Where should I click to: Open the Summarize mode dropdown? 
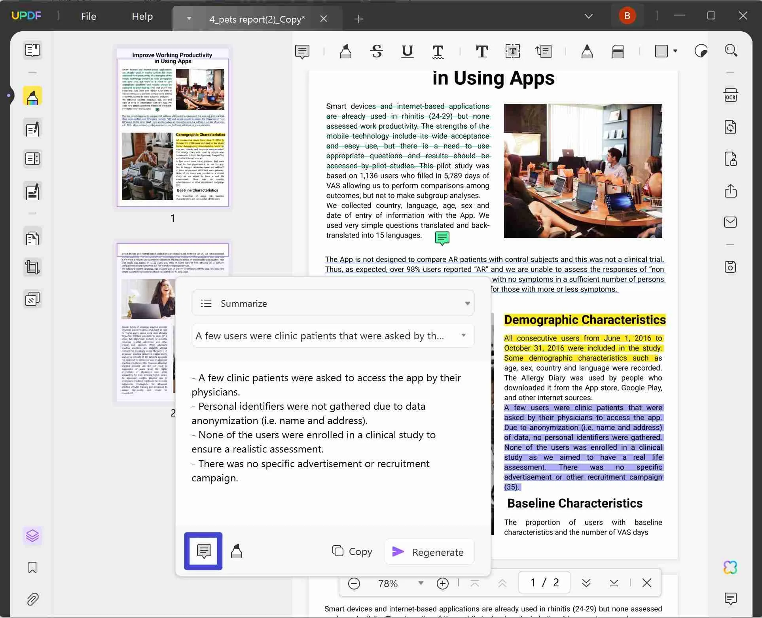point(467,303)
